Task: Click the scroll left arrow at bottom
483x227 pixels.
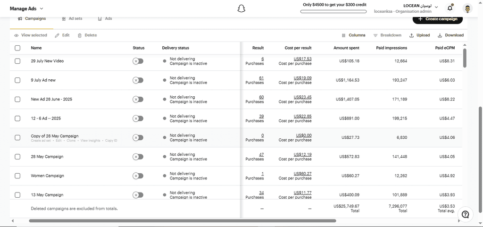Action: [x=13, y=220]
